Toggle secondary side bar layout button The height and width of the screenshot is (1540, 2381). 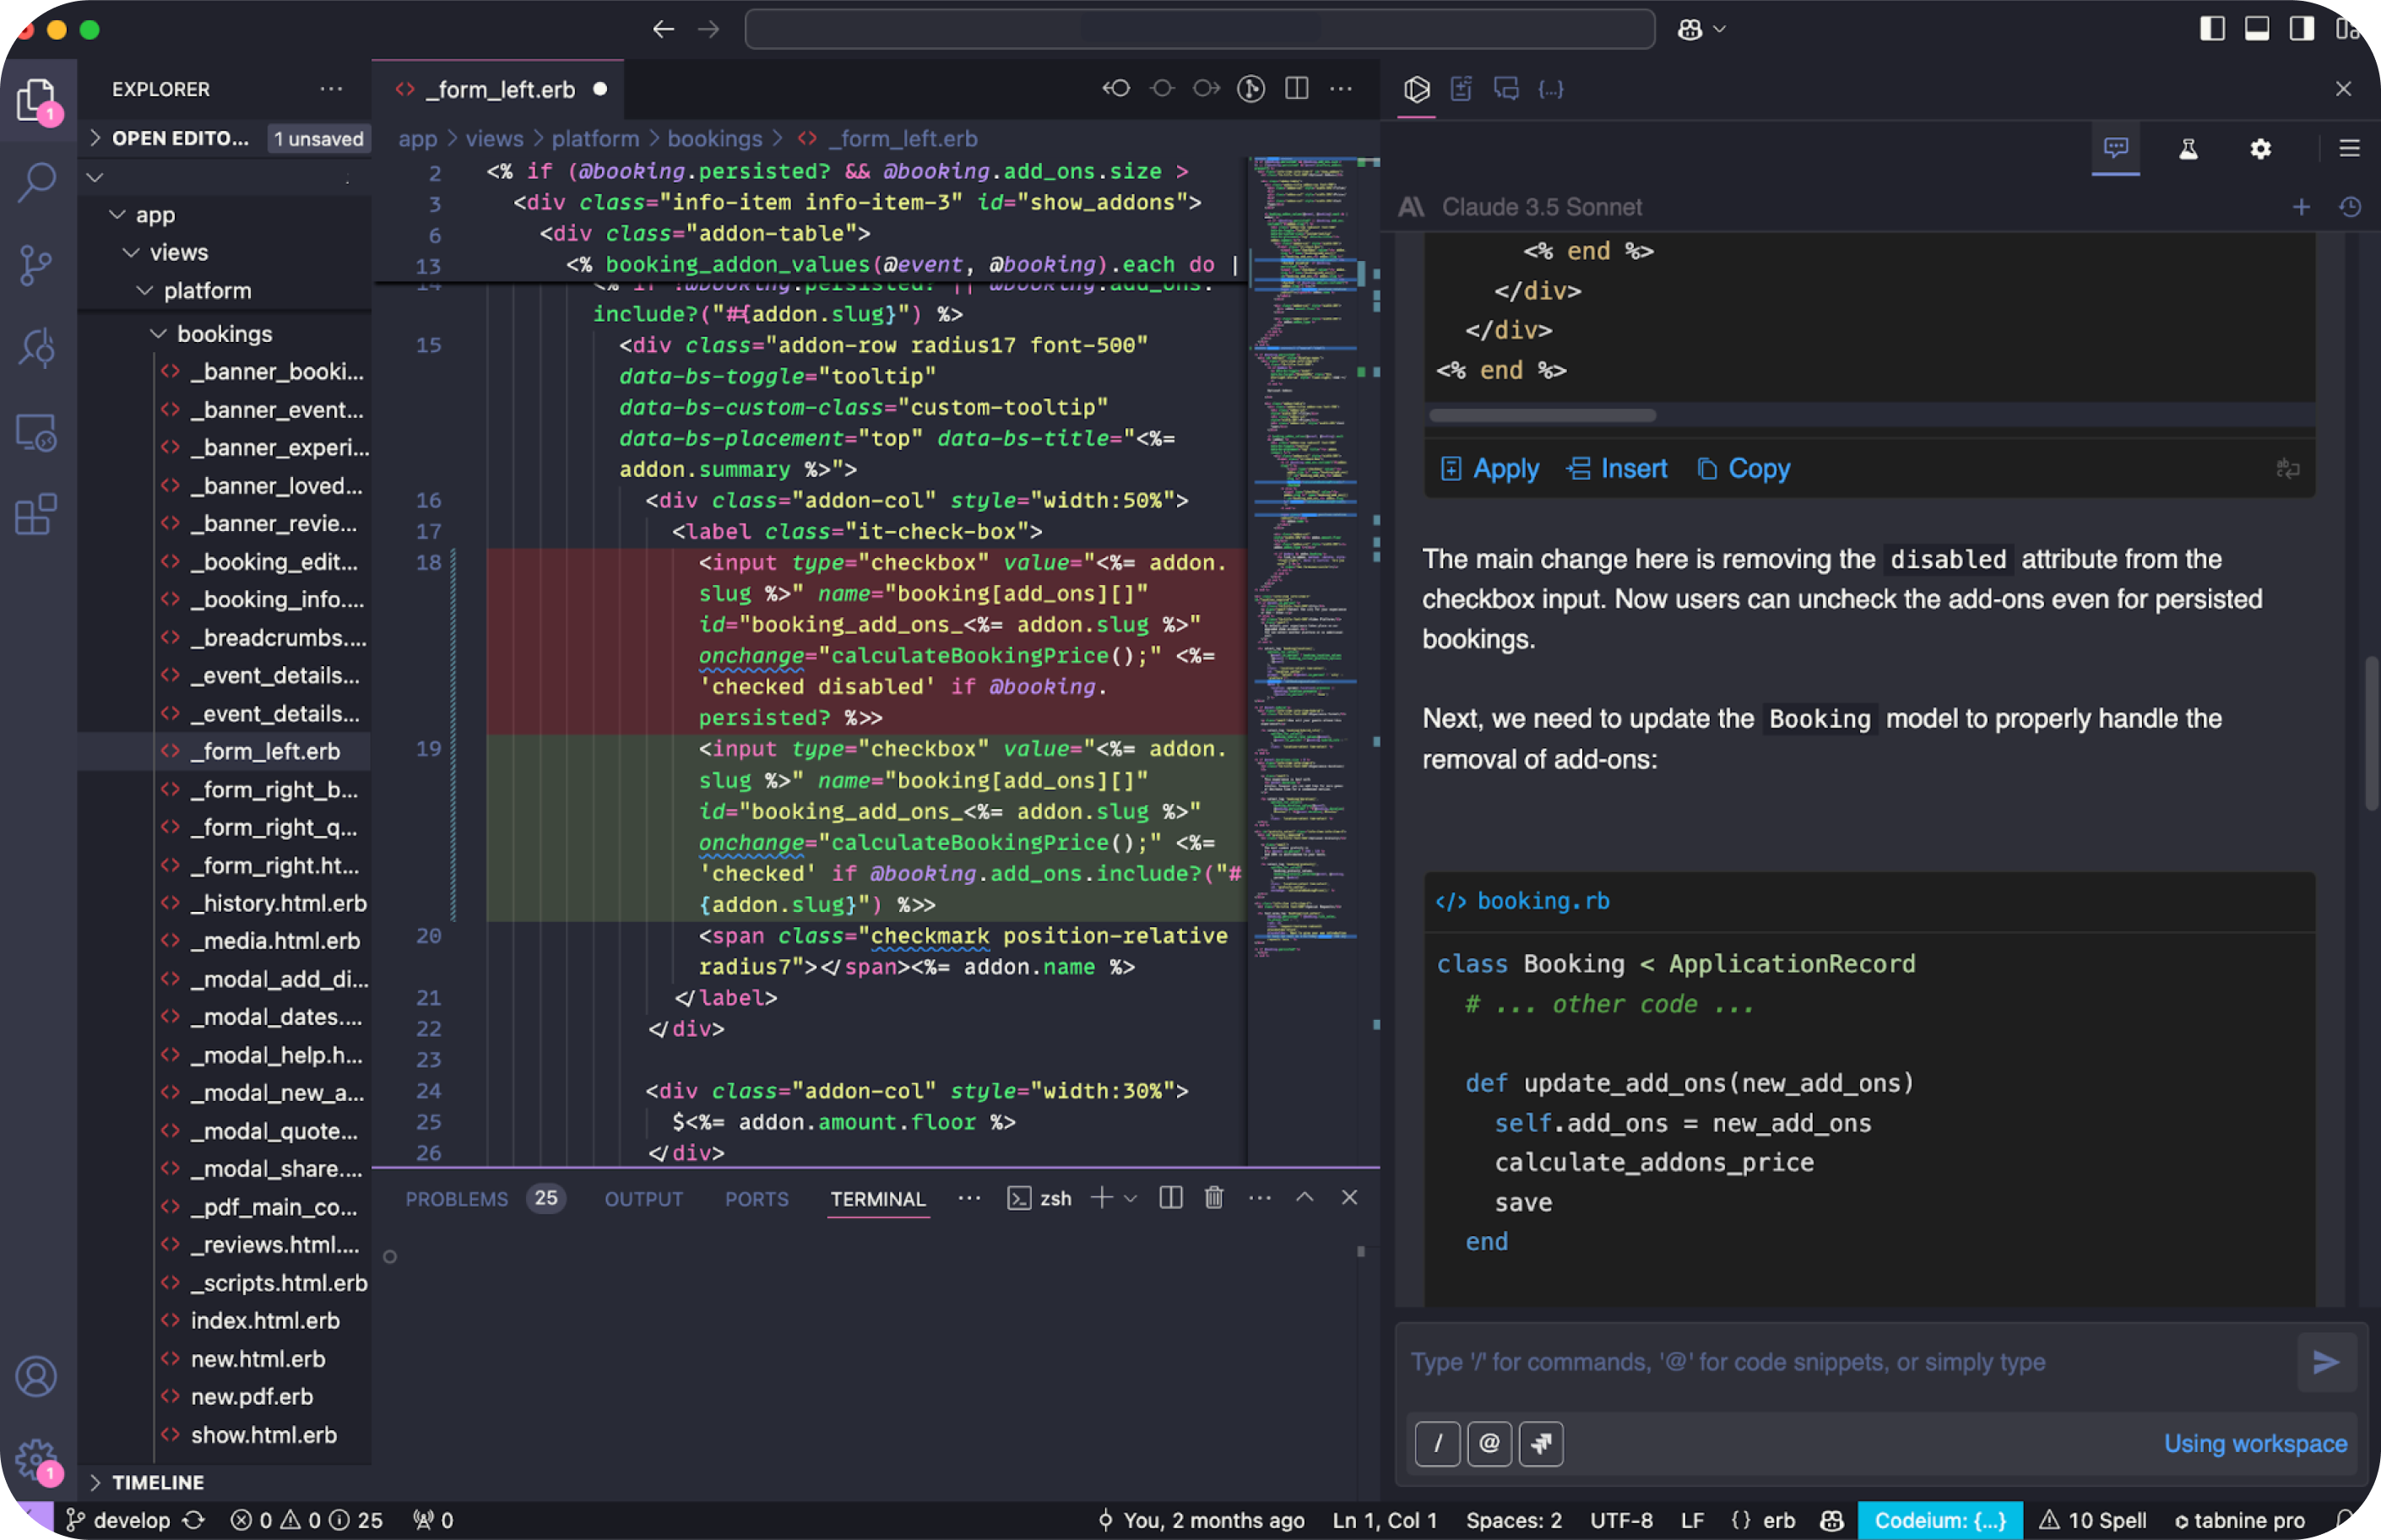pos(2302,29)
